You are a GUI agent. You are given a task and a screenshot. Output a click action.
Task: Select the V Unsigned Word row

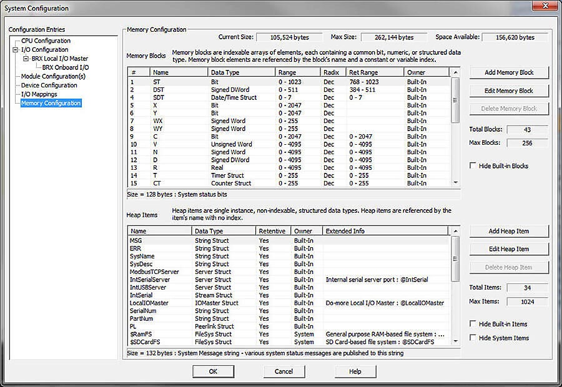(289, 144)
